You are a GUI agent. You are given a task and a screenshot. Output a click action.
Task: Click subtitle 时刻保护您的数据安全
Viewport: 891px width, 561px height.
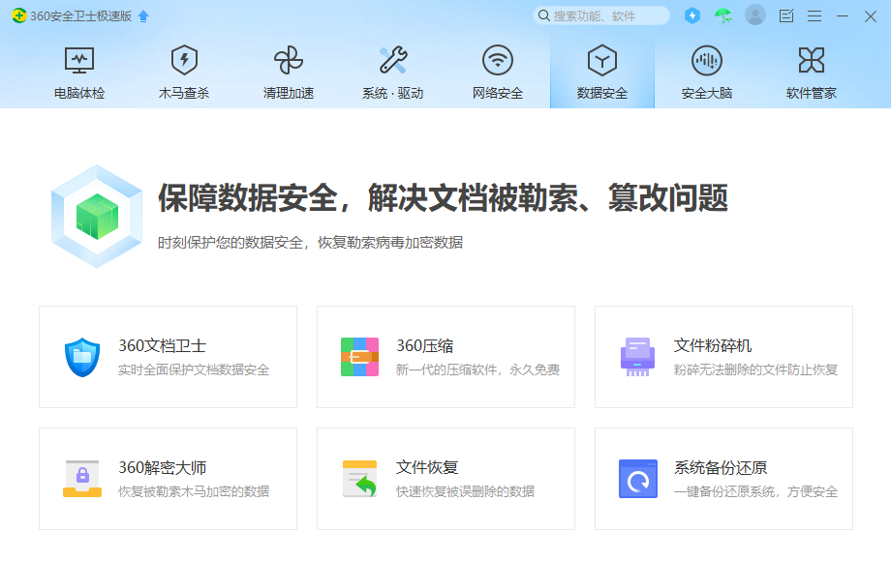230,243
